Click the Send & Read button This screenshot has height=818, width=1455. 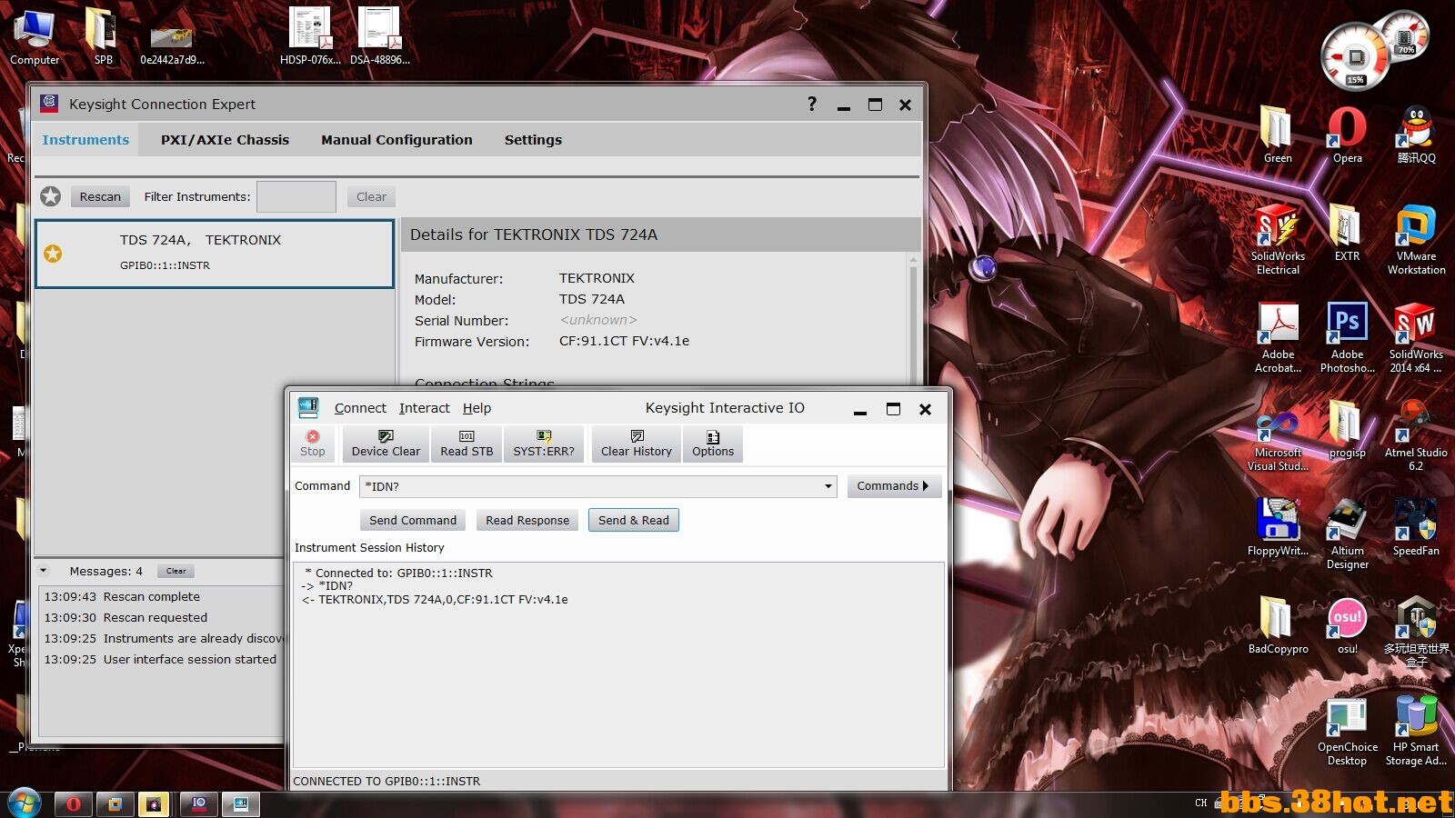point(634,520)
